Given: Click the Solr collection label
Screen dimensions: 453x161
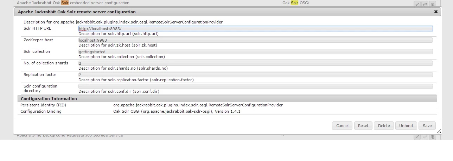Looking at the screenshot, I should click(x=37, y=51).
